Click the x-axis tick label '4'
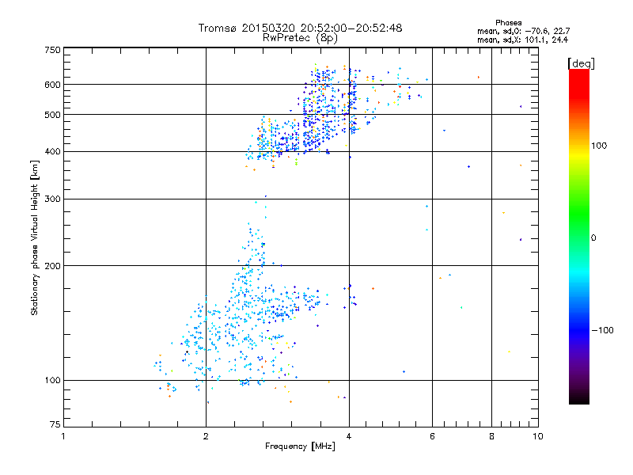 tap(349, 436)
